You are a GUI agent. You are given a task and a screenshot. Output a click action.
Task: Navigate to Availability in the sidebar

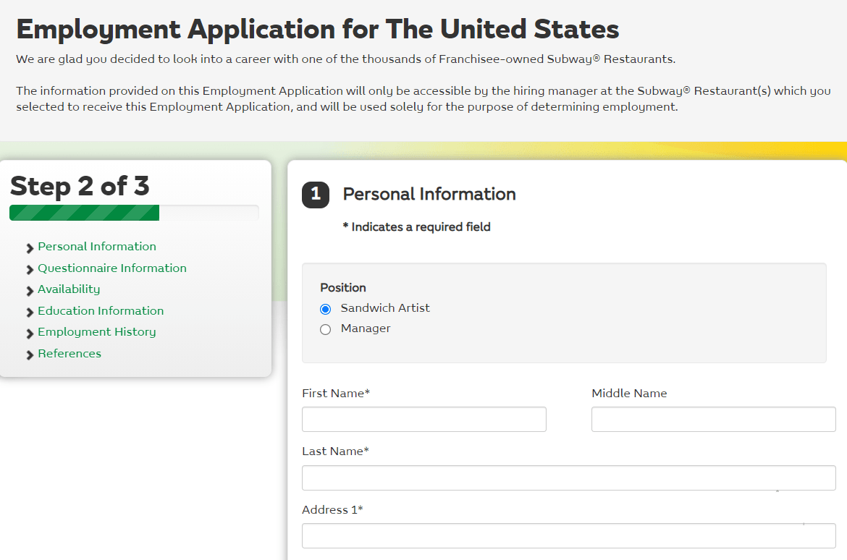[x=69, y=289]
